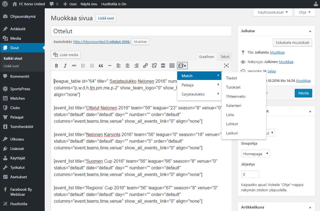Open FC Korso United site home icon

coord(15,4)
